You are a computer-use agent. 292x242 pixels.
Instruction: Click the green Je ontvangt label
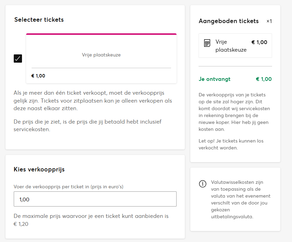click(214, 79)
